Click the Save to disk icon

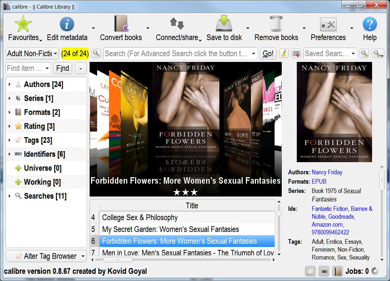point(224,24)
